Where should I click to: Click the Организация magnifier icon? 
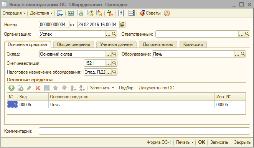tap(114, 34)
